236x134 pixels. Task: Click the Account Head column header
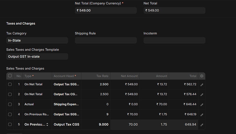67,76
